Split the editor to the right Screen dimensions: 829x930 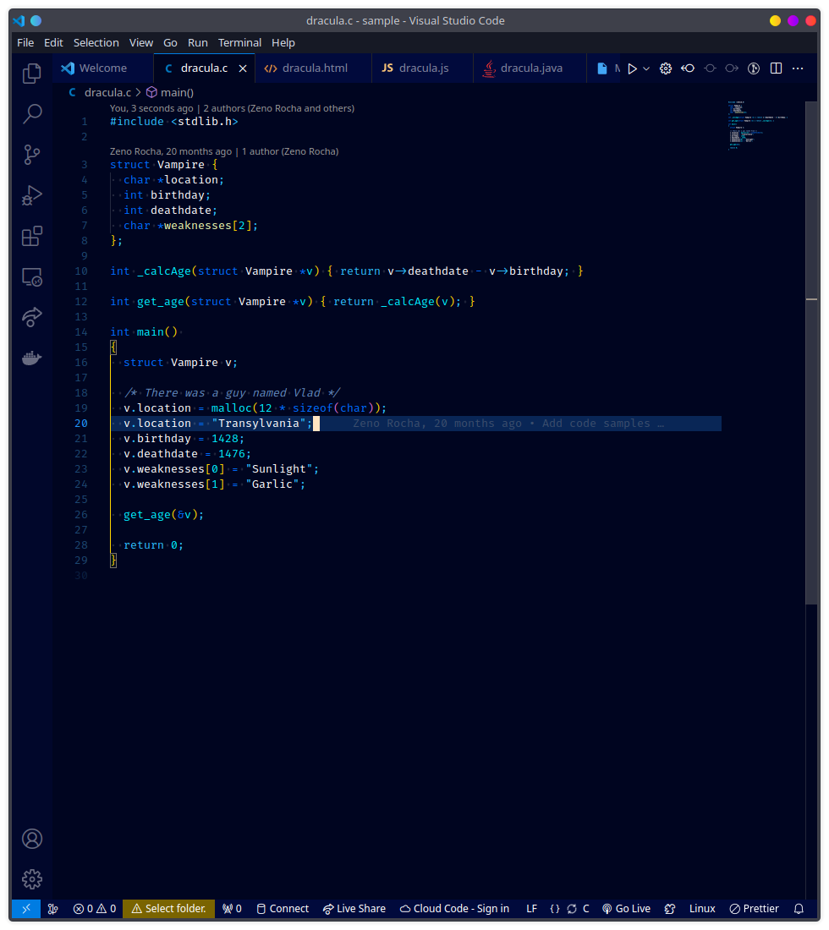[x=777, y=68]
